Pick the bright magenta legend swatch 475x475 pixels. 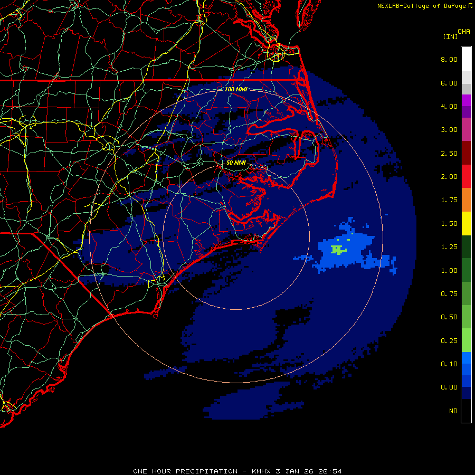[466, 100]
